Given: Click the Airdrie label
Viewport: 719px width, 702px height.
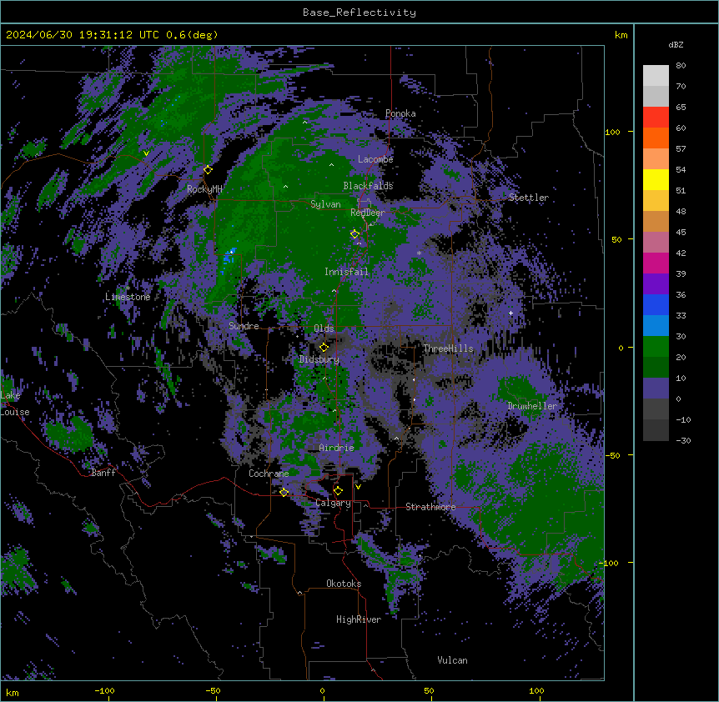Looking at the screenshot, I should 336,448.
